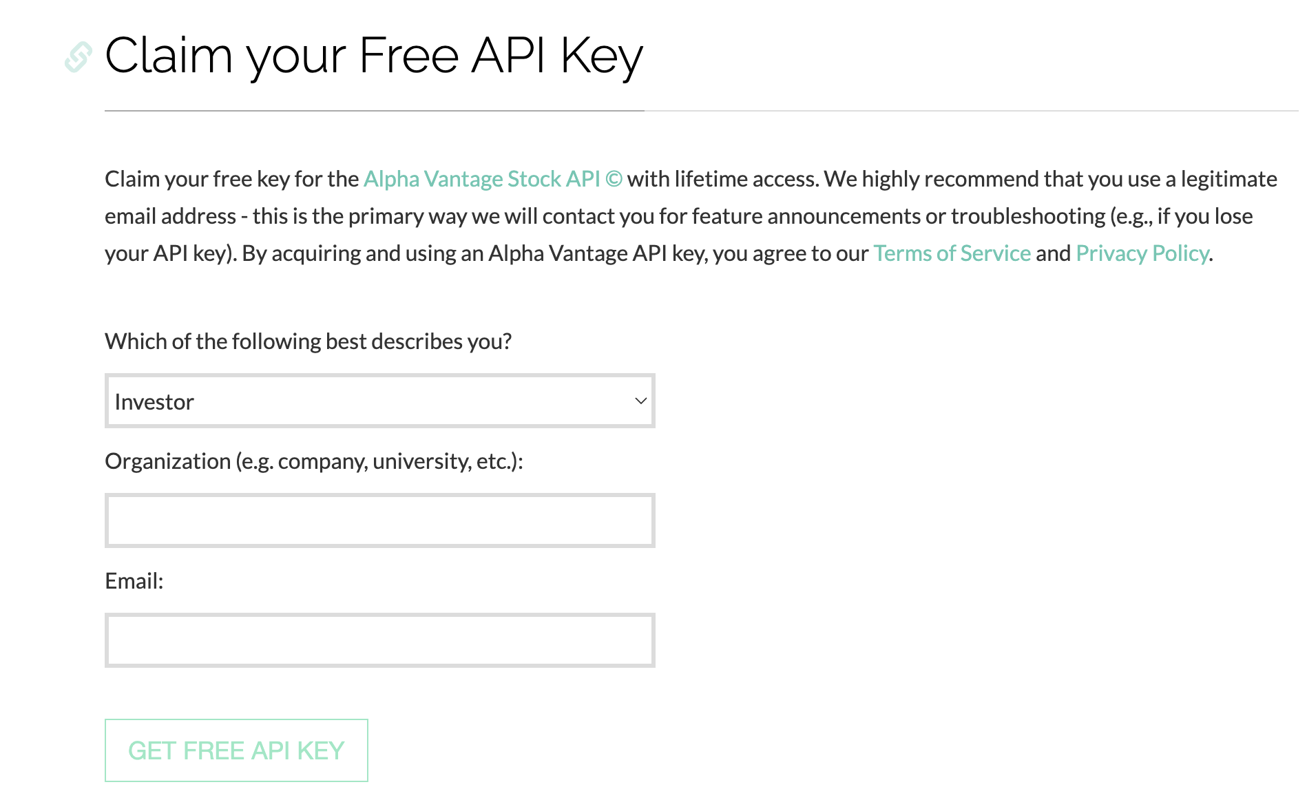Click the 'Claim your Free API Key' heading

click(x=374, y=56)
